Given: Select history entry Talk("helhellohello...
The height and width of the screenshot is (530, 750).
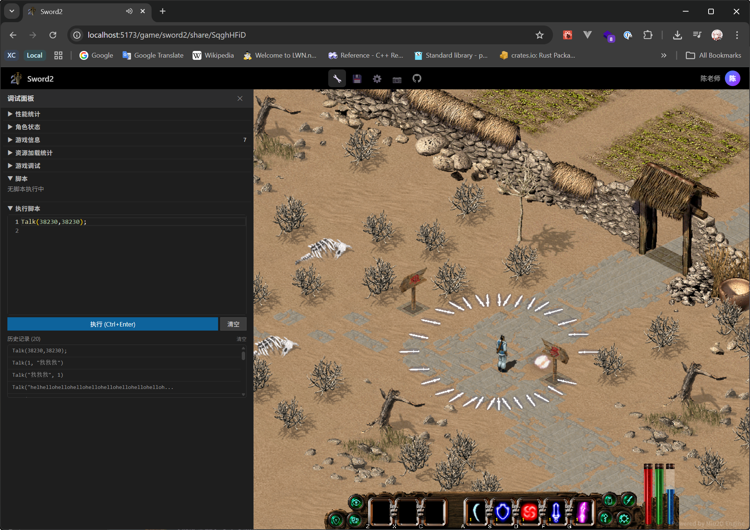Looking at the screenshot, I should [x=125, y=387].
